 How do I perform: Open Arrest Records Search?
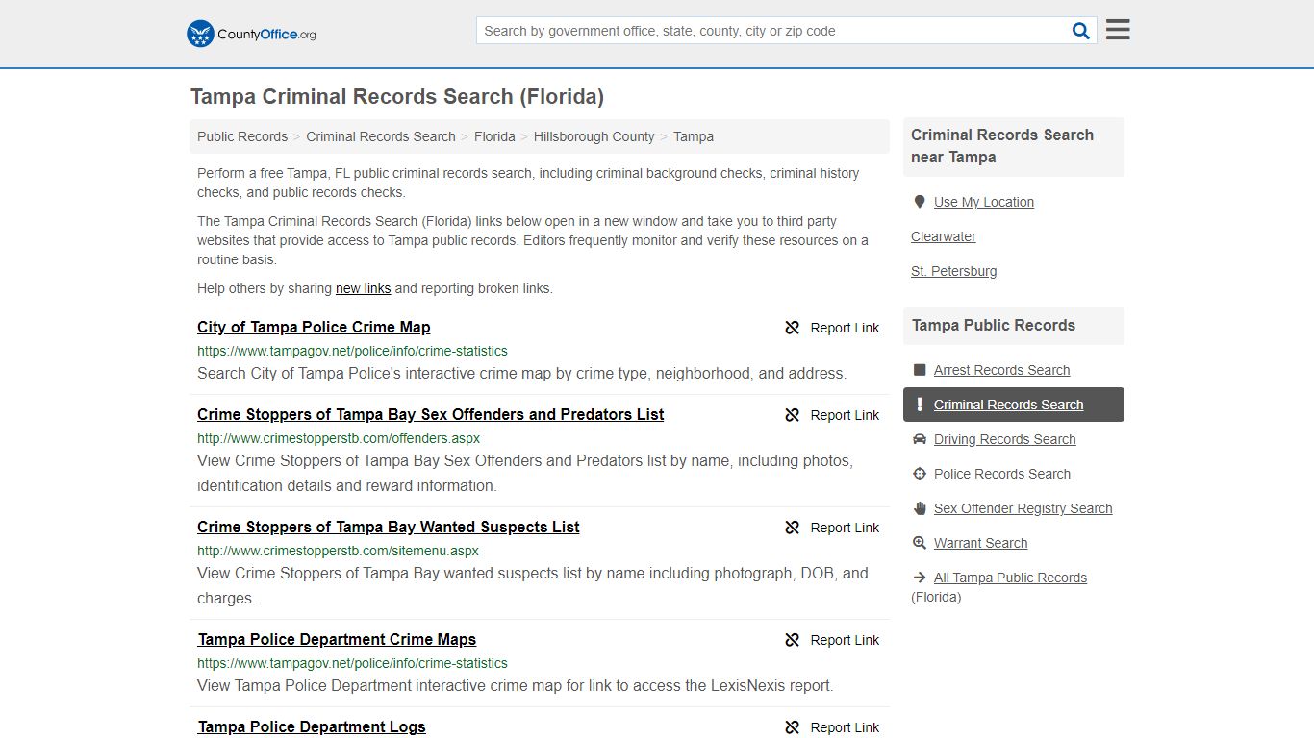point(1001,370)
